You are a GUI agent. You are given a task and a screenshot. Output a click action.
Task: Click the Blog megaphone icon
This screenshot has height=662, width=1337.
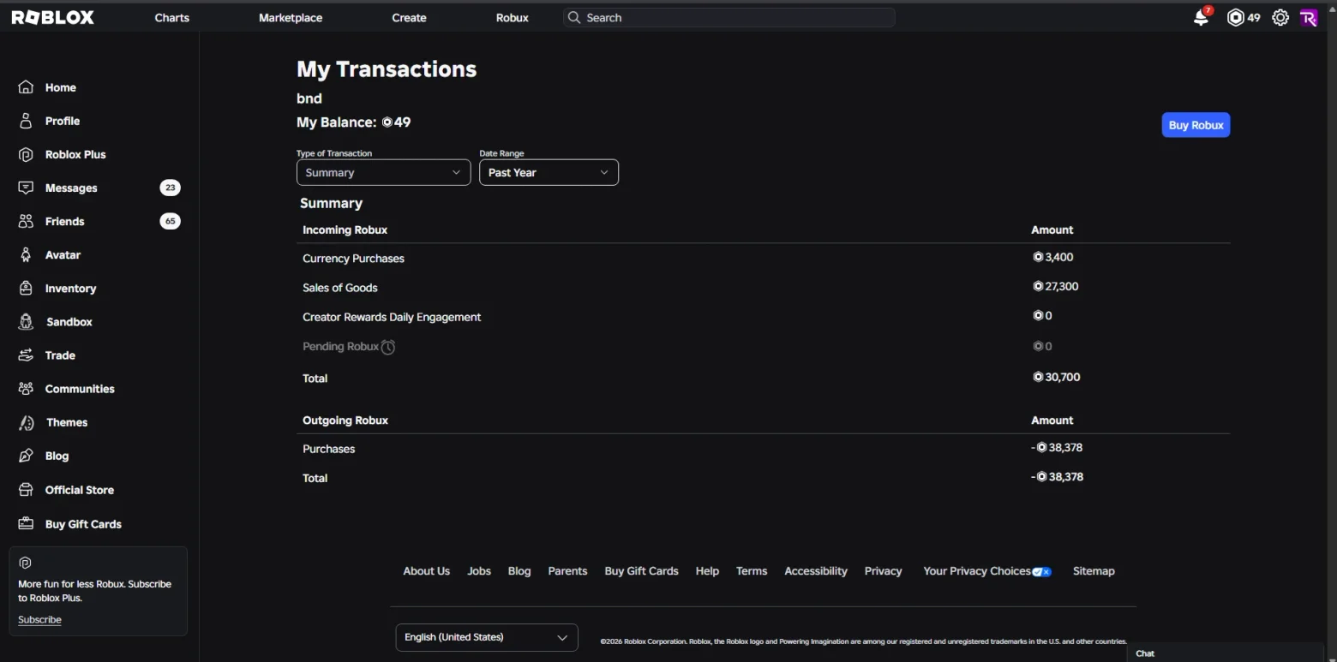click(x=27, y=456)
